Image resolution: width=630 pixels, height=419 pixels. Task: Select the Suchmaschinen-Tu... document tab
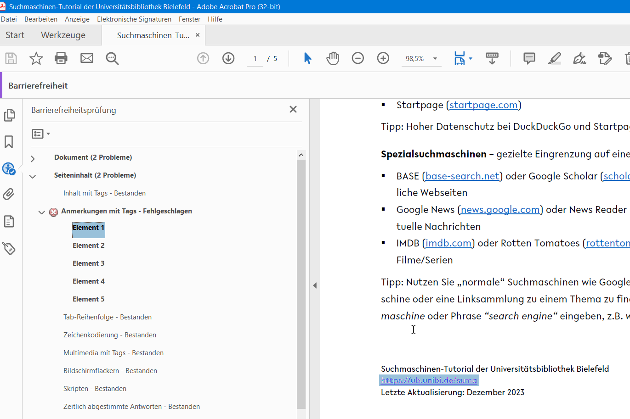pyautogui.click(x=153, y=35)
